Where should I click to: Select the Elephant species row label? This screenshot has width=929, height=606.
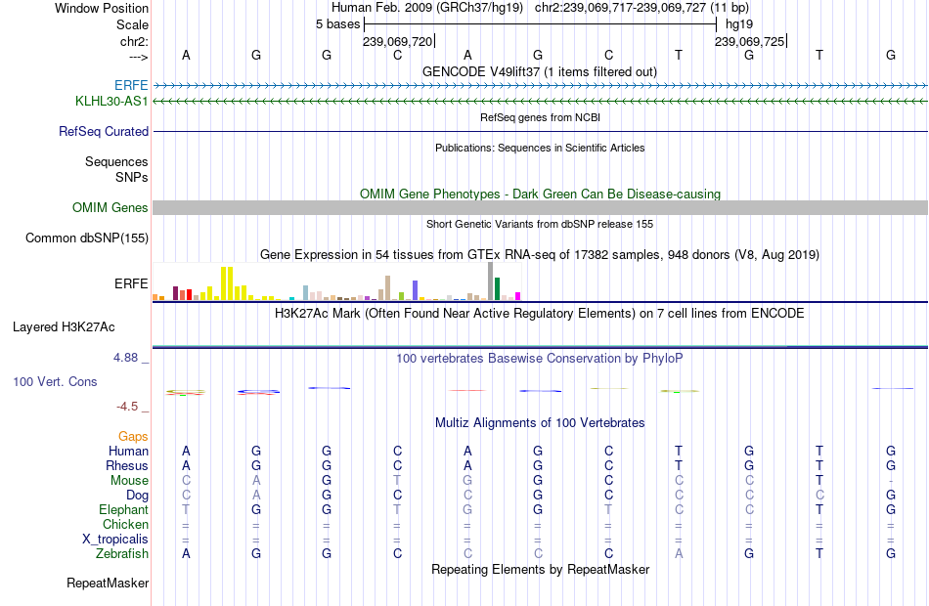(x=124, y=510)
